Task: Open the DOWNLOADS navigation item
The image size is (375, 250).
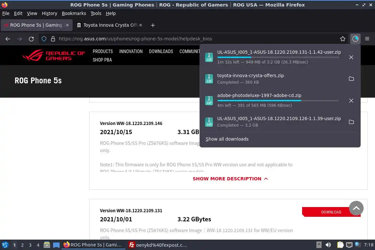Action: [x=161, y=51]
